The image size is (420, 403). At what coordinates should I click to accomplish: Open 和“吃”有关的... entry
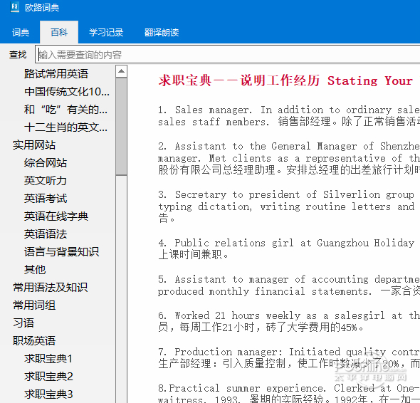(65, 110)
